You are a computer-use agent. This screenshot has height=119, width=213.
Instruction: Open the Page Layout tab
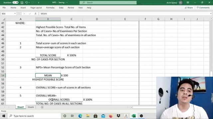pyautogui.click(x=36, y=8)
